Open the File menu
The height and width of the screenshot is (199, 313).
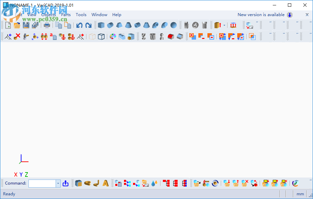click(x=6, y=14)
